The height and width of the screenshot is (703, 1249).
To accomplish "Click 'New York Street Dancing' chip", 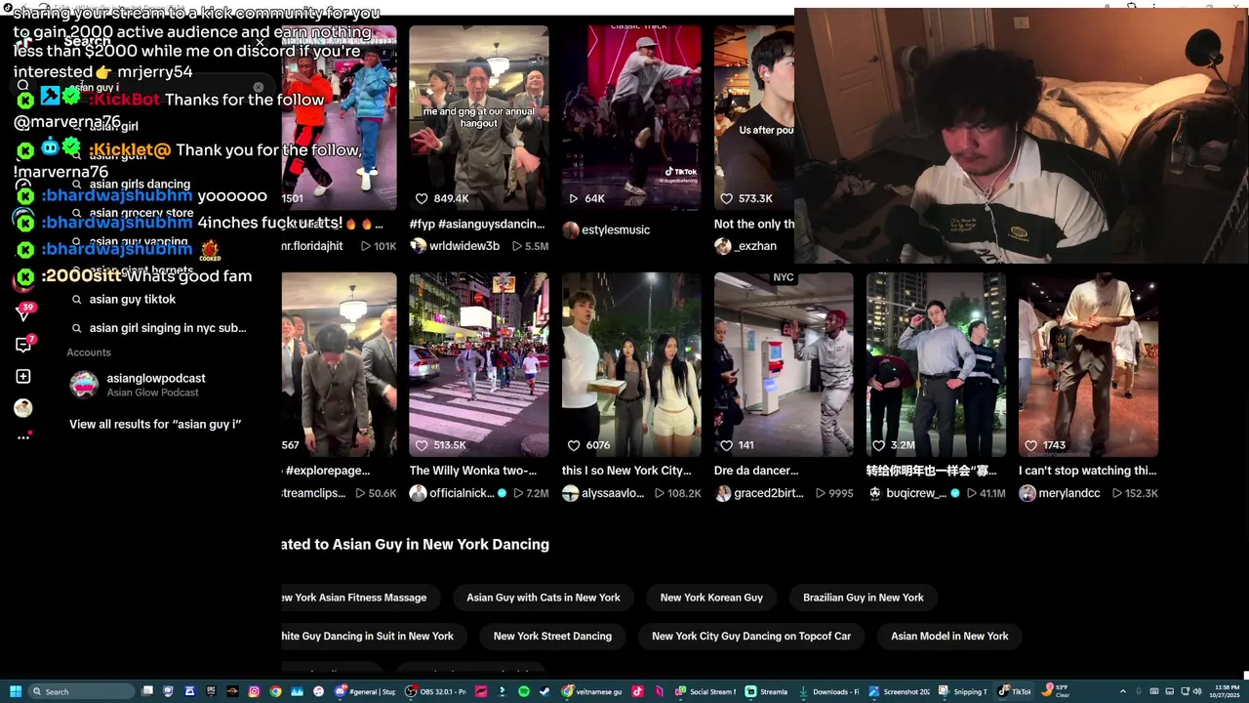I will pyautogui.click(x=552, y=637).
